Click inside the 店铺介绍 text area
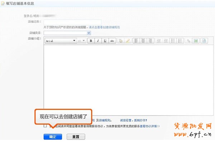 click(x=129, y=80)
